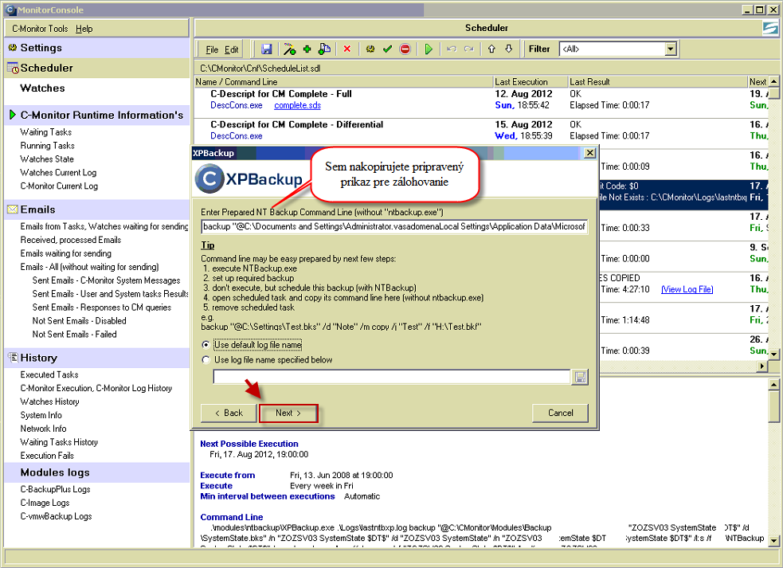Open Waiting Tasks in sidebar

tap(46, 132)
